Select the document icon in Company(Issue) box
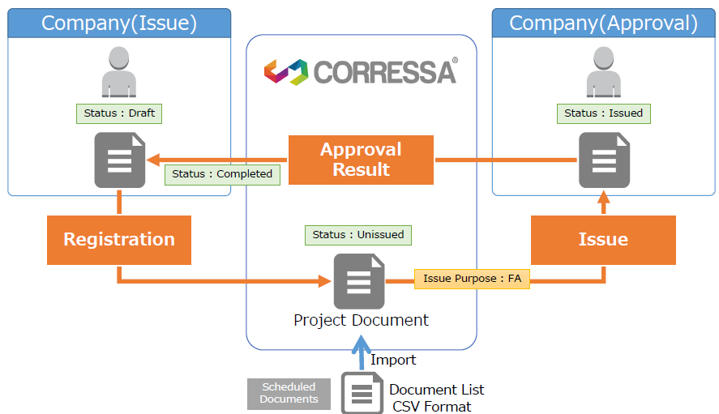This screenshot has height=414, width=719. point(120,160)
